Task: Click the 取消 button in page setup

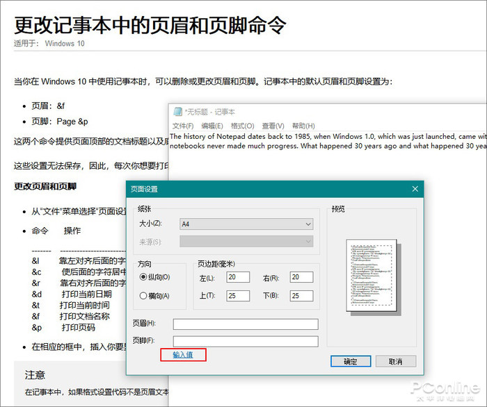Action: click(396, 361)
